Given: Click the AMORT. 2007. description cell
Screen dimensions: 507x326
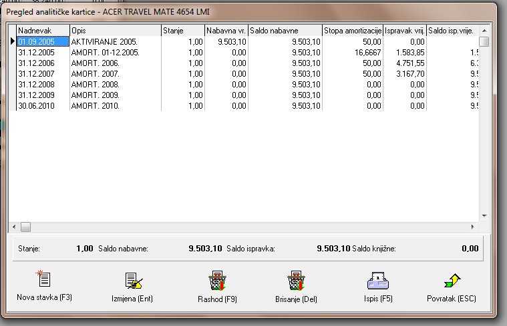Looking at the screenshot, I should point(116,73).
